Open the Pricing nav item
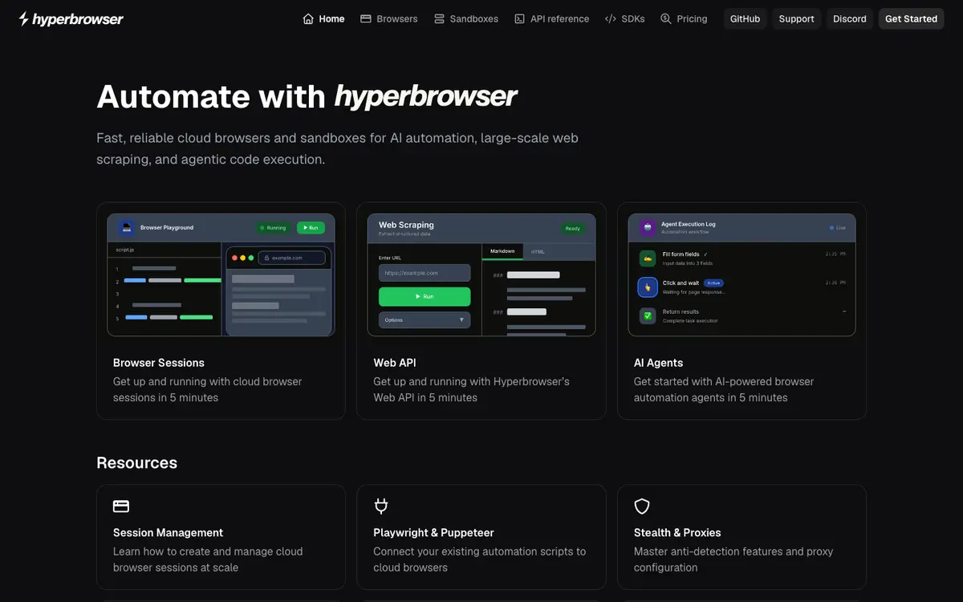963x602 pixels. click(684, 18)
